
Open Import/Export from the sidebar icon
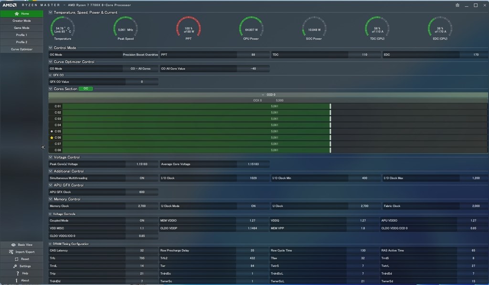[x=11, y=252]
